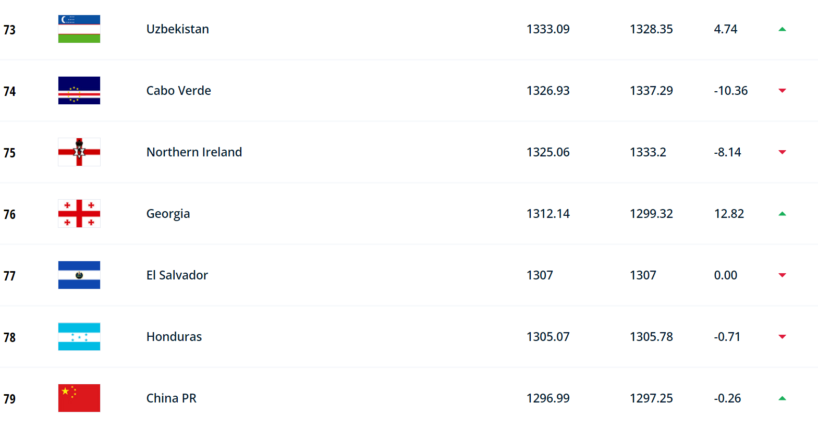Click Georgia's green up arrow indicator
The image size is (818, 427).
(x=782, y=214)
